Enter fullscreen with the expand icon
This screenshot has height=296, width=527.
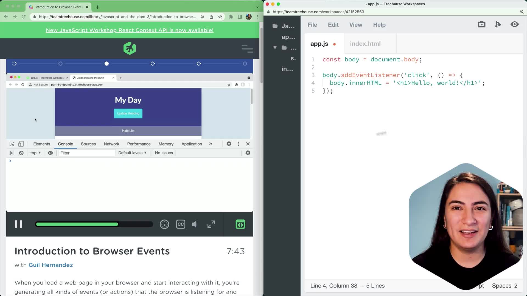(x=211, y=224)
